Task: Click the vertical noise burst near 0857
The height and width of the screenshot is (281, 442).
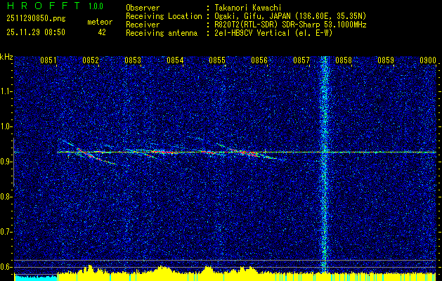Action: (325, 165)
